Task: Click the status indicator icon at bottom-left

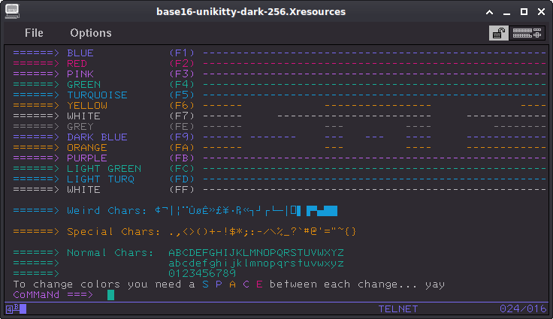Action: pyautogui.click(x=16, y=309)
